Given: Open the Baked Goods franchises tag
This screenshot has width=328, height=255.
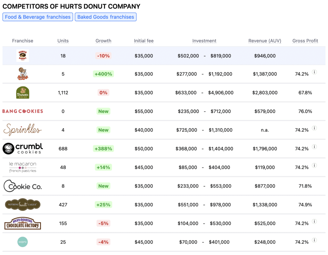Looking at the screenshot, I should pos(106,17).
